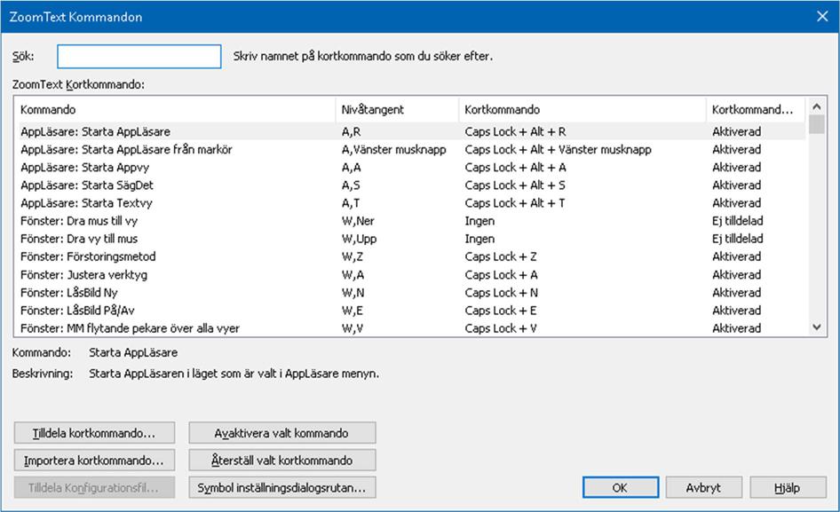Sort list by Kommando column header

pyautogui.click(x=175, y=109)
